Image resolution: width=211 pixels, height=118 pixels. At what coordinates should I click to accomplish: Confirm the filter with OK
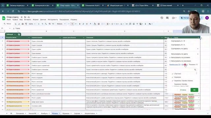pyautogui.click(x=194, y=90)
